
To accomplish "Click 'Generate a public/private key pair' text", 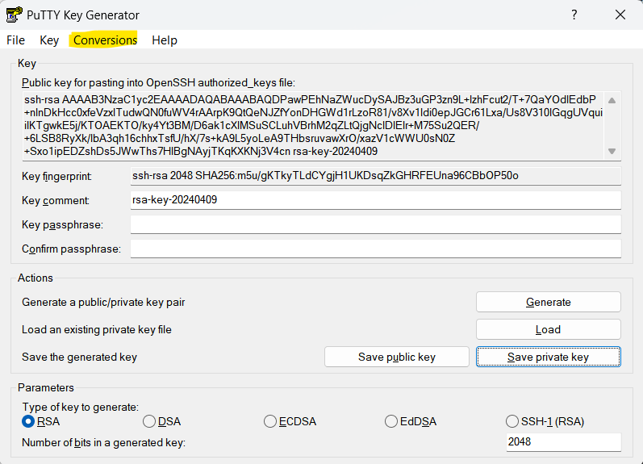I will tap(103, 303).
